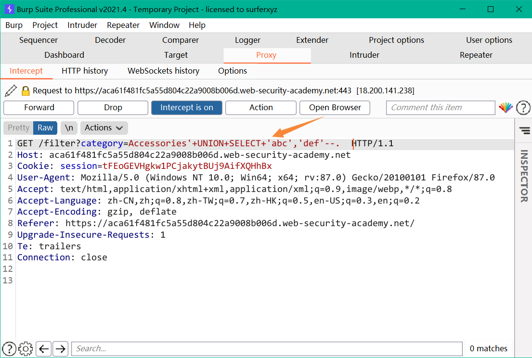Open the Project options tab

coord(397,40)
